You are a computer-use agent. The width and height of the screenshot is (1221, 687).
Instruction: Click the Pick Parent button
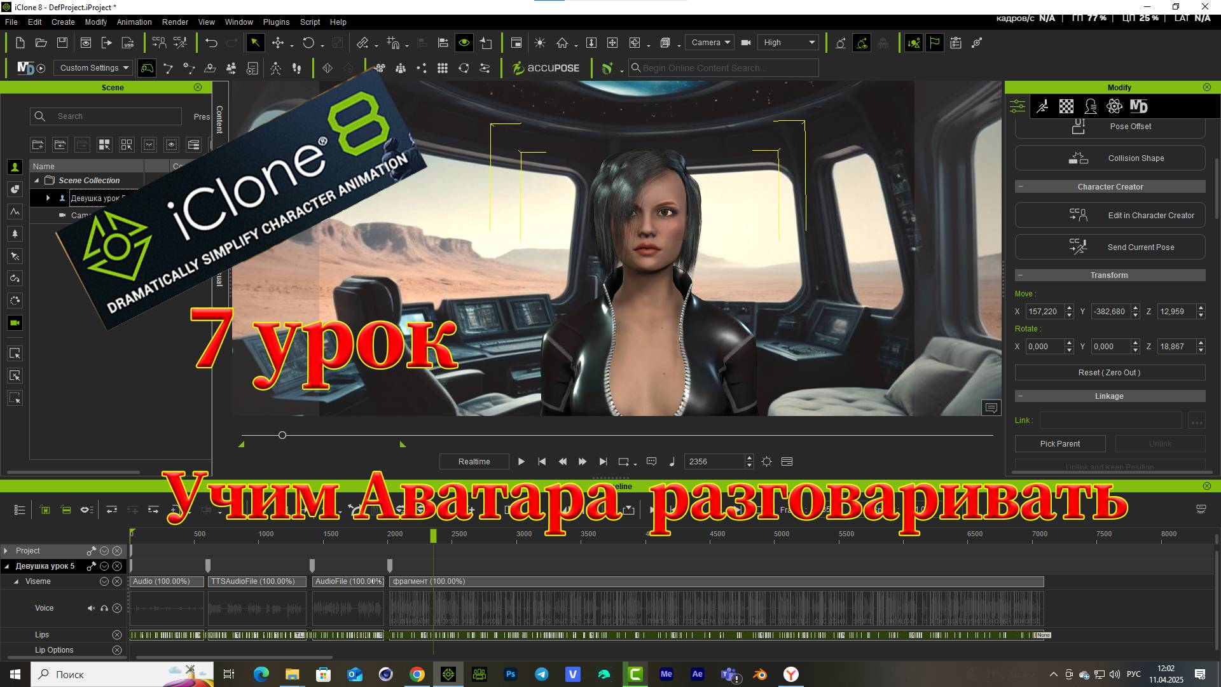1059,444
